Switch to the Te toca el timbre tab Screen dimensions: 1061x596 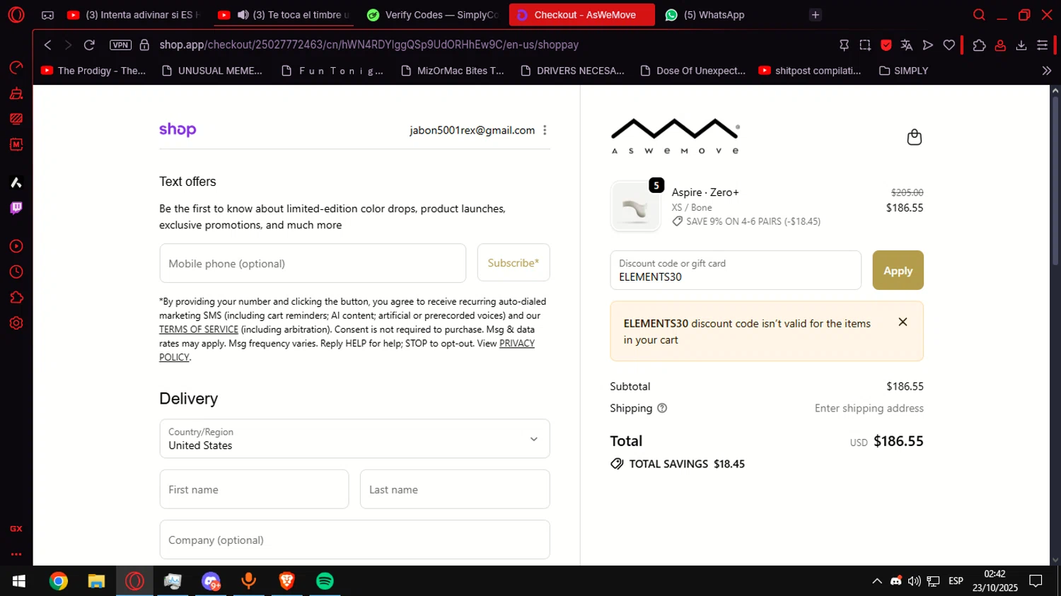click(x=283, y=15)
